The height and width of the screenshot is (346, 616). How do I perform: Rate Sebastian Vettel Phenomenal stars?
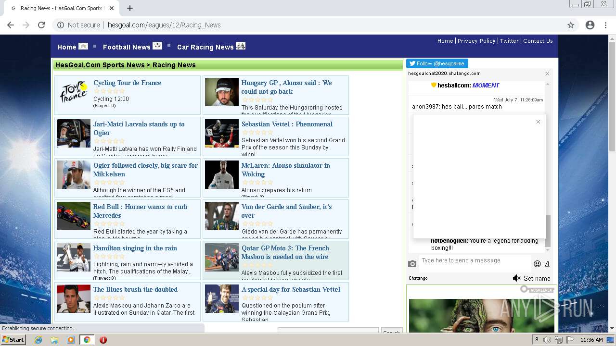[257, 133]
